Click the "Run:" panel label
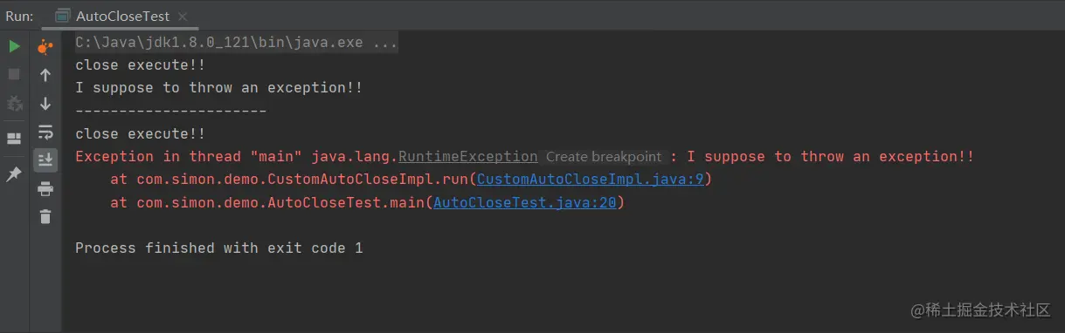Image resolution: width=1065 pixels, height=333 pixels. [x=19, y=16]
